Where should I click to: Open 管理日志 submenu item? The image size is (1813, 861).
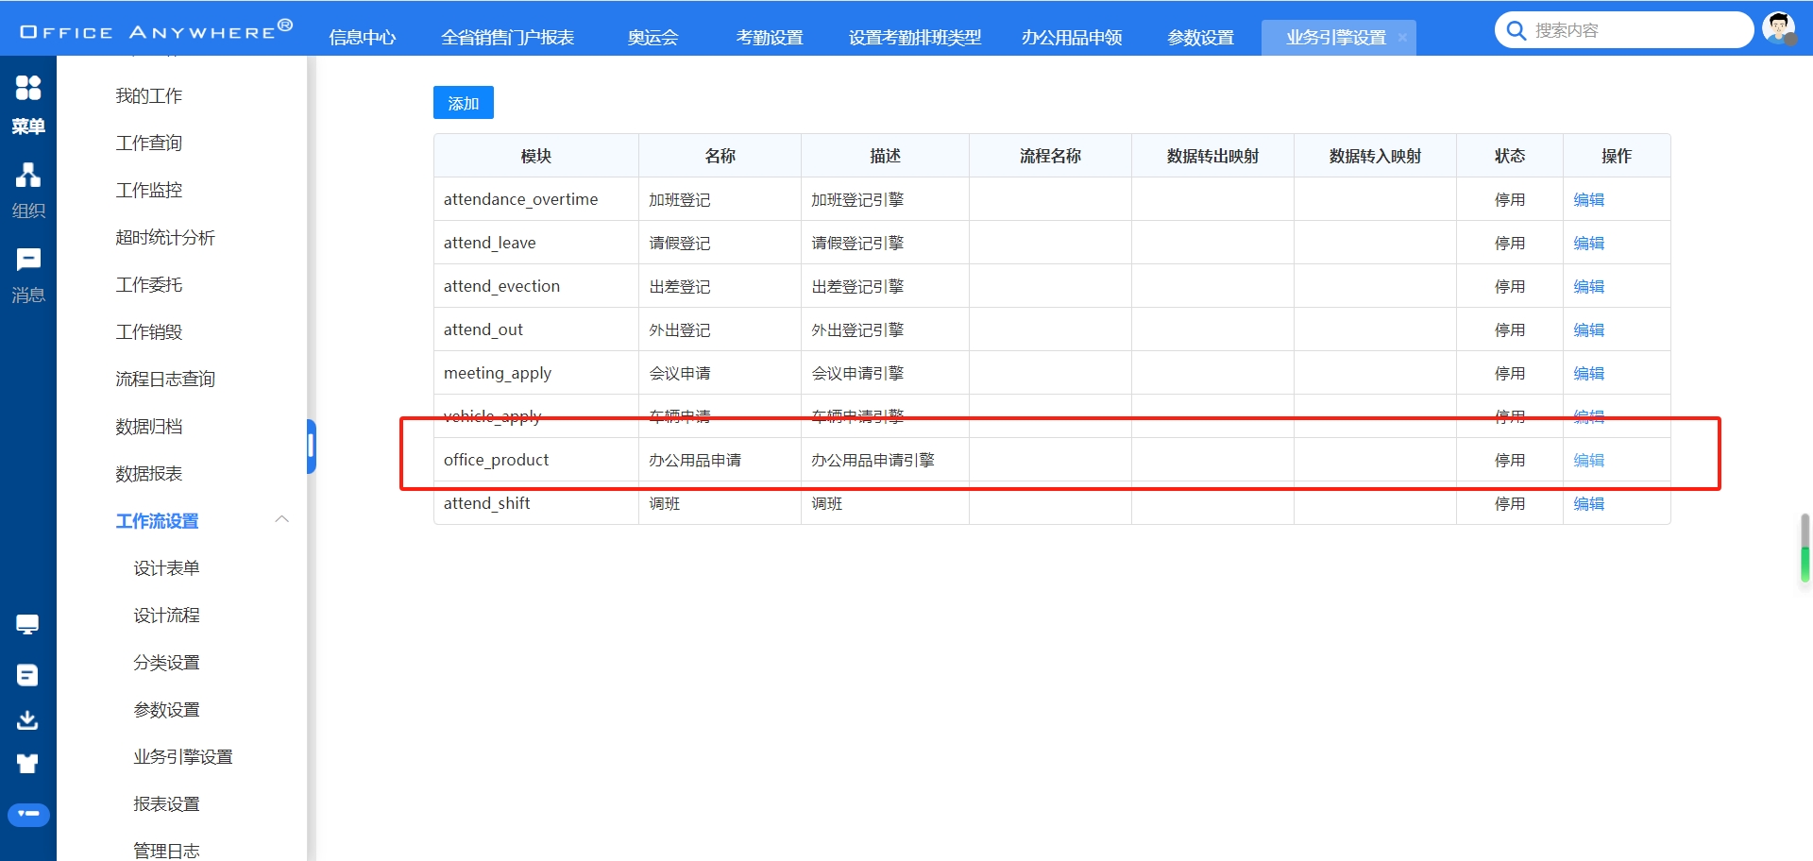click(166, 851)
